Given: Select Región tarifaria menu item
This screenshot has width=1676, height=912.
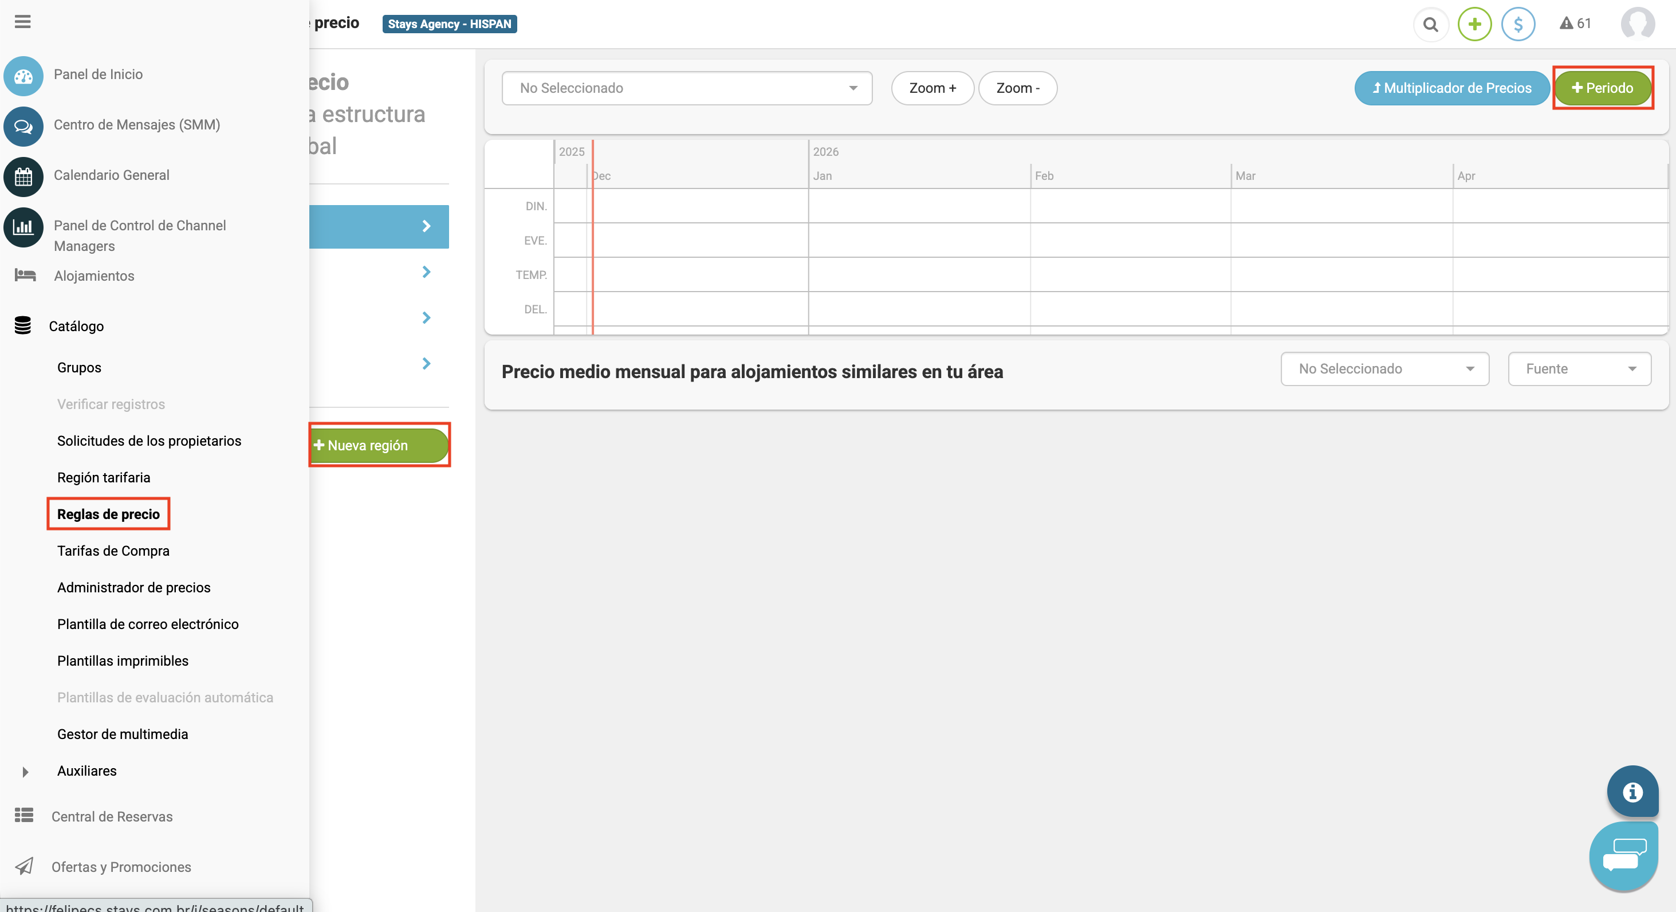Looking at the screenshot, I should click(104, 477).
